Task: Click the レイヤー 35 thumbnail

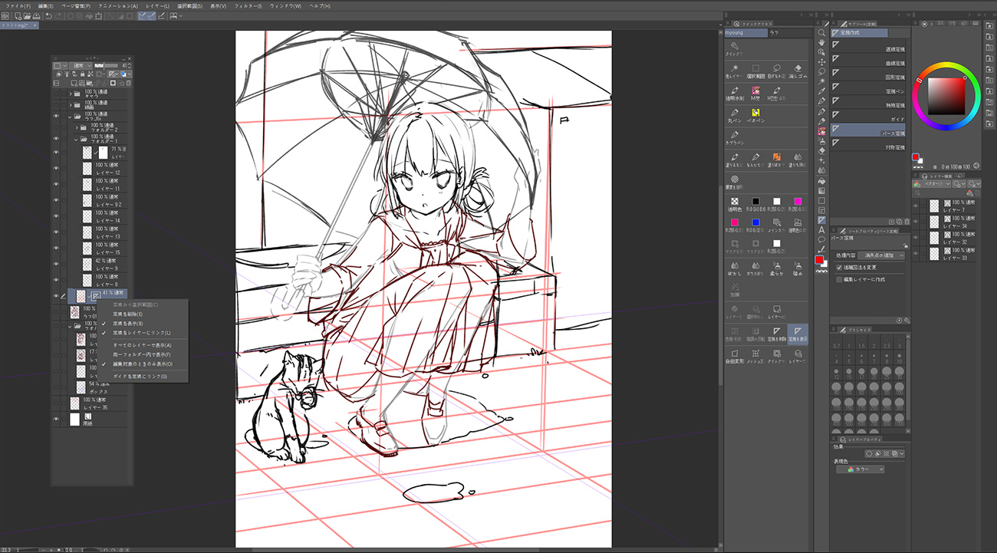Action: (74, 403)
